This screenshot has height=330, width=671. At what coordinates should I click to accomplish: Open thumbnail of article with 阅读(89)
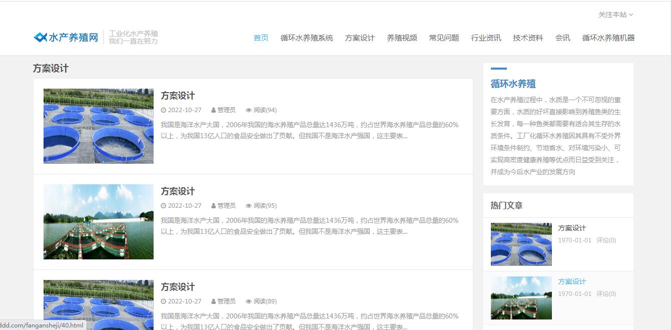point(99,305)
